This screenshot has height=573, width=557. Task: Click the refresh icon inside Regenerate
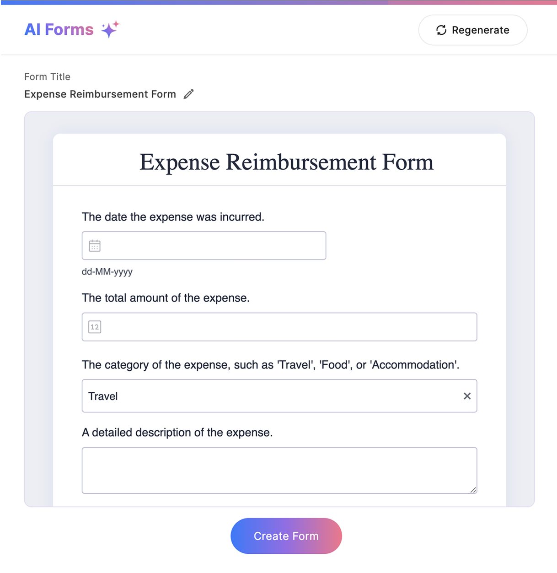point(441,30)
